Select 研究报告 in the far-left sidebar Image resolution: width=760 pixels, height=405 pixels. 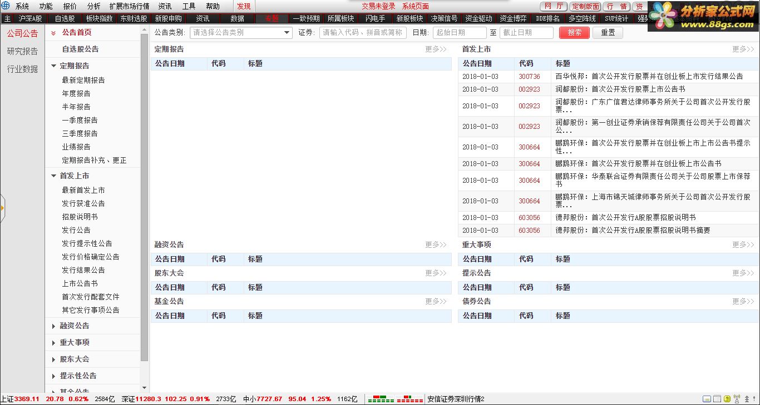(22, 51)
